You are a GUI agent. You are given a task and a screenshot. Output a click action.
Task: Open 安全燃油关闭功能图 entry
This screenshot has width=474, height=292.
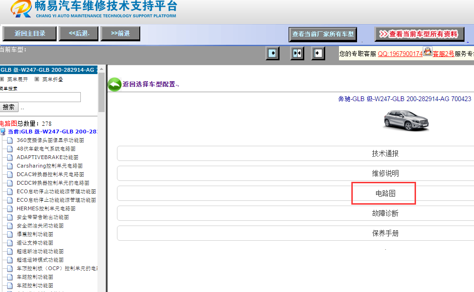pos(40,226)
